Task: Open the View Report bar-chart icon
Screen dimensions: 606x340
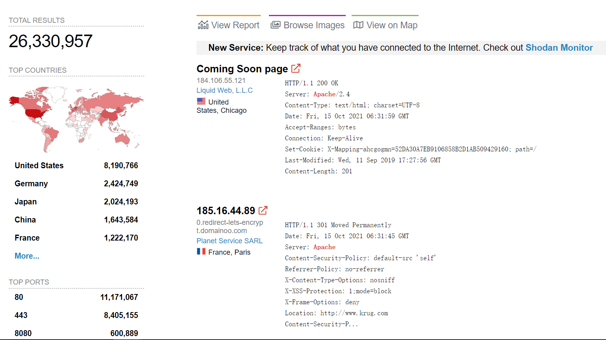Action: pos(203,24)
